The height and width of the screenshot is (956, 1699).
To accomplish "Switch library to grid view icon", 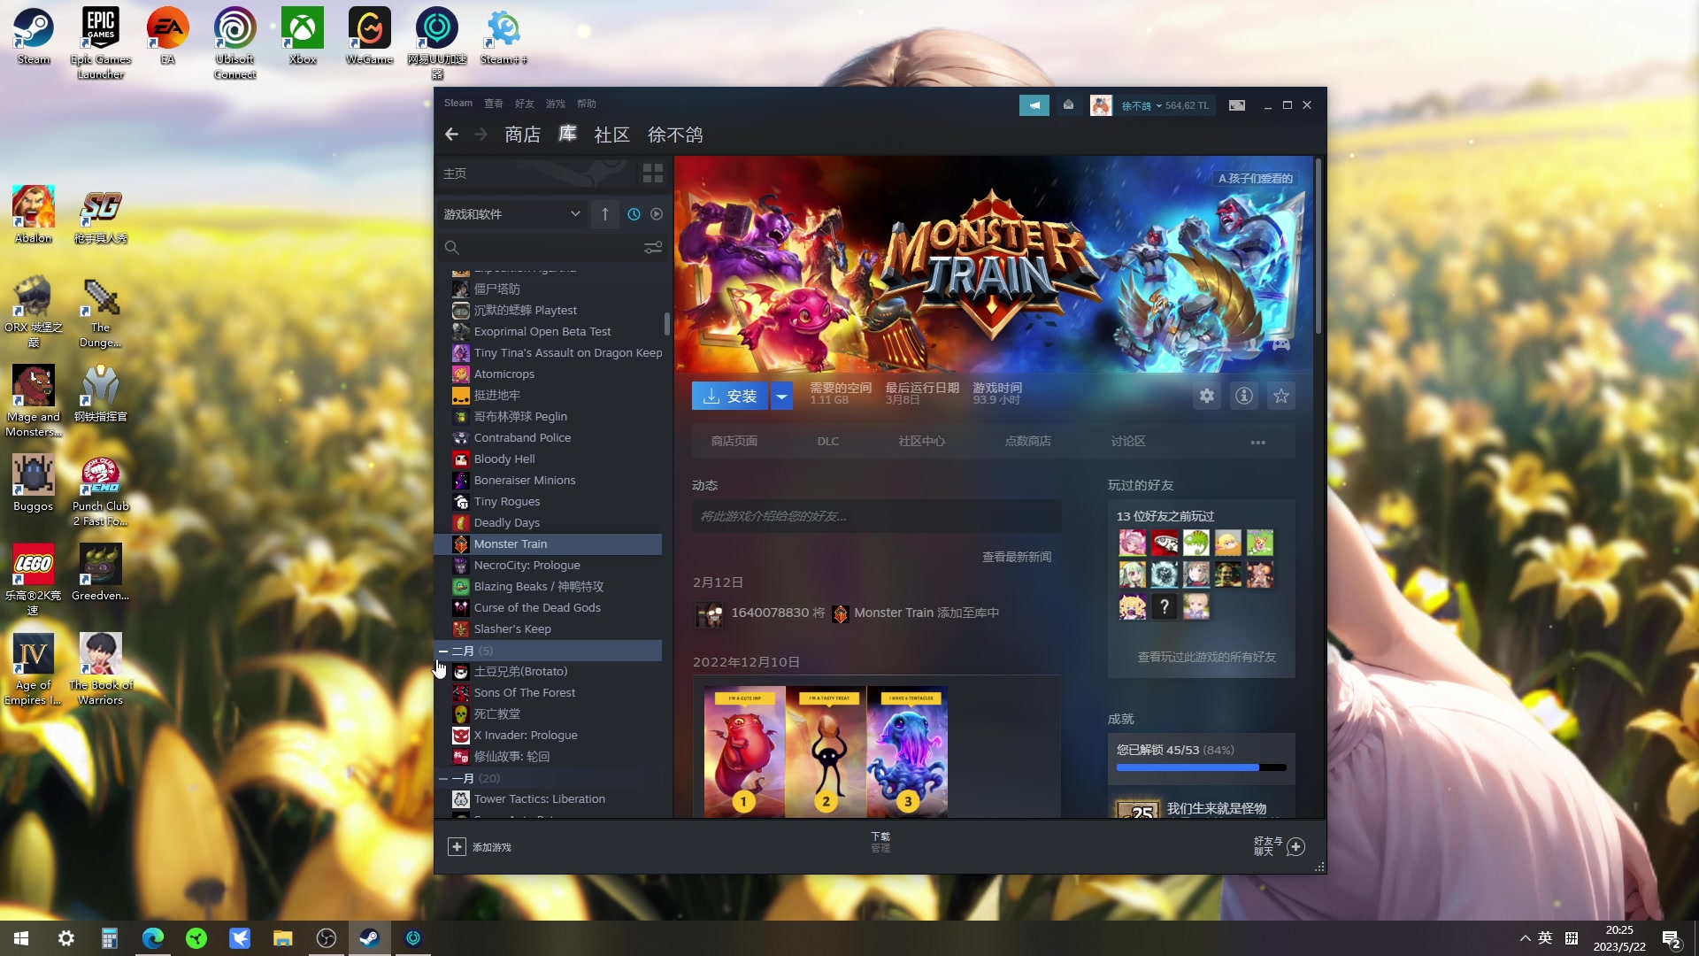I will point(653,173).
